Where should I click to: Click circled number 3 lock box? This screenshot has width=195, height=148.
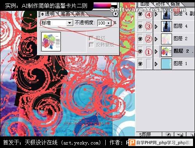[149, 26]
